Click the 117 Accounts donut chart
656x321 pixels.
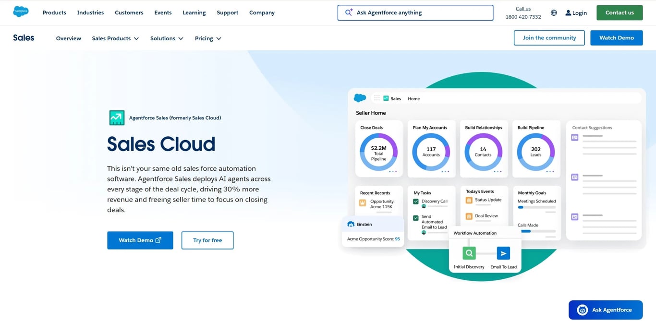coord(431,152)
